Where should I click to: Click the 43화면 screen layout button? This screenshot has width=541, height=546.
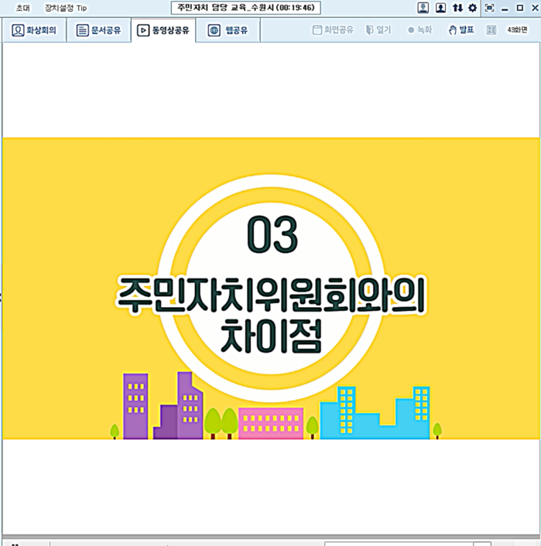coord(517,30)
